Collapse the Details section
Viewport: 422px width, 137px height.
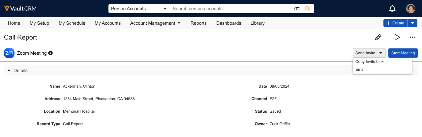tap(9, 70)
